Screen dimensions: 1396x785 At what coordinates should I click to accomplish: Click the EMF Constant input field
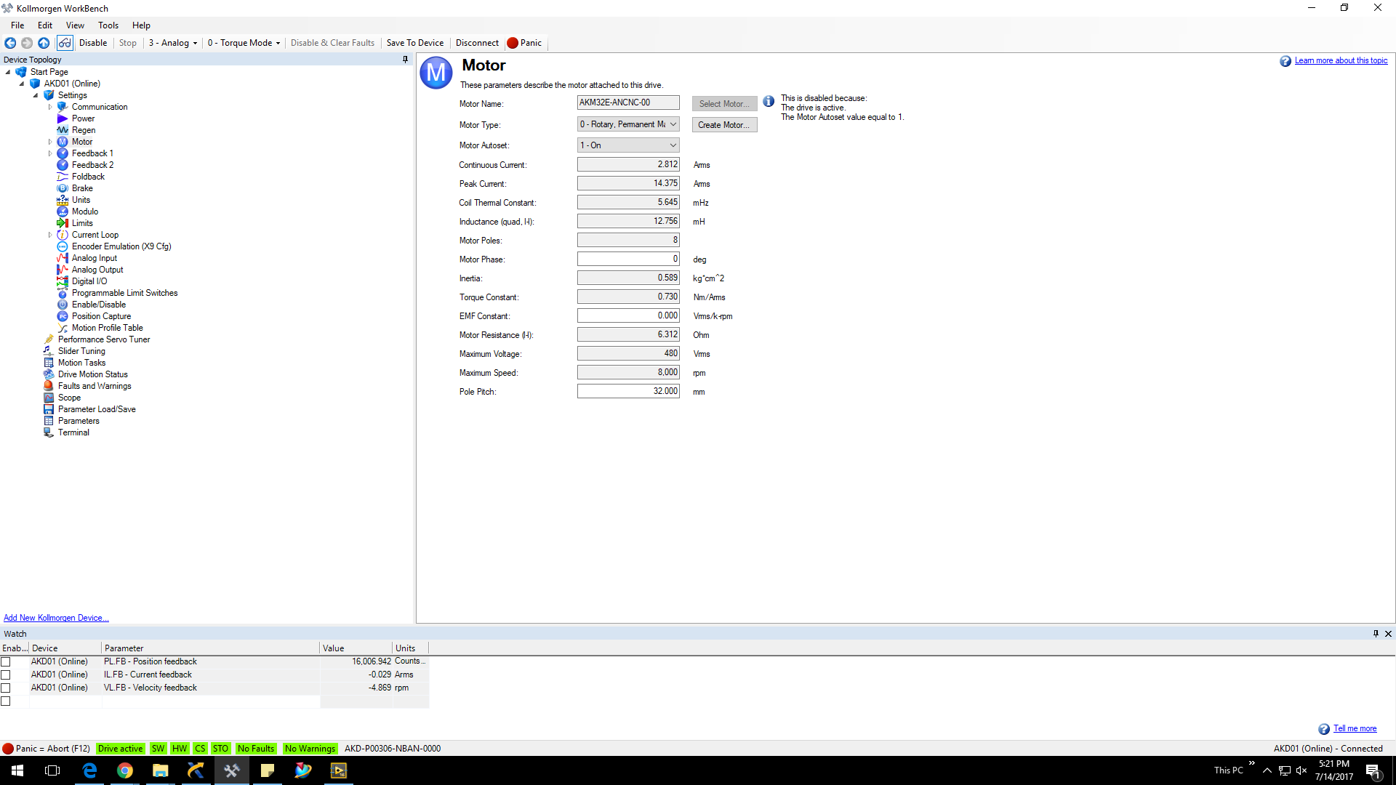pos(628,315)
